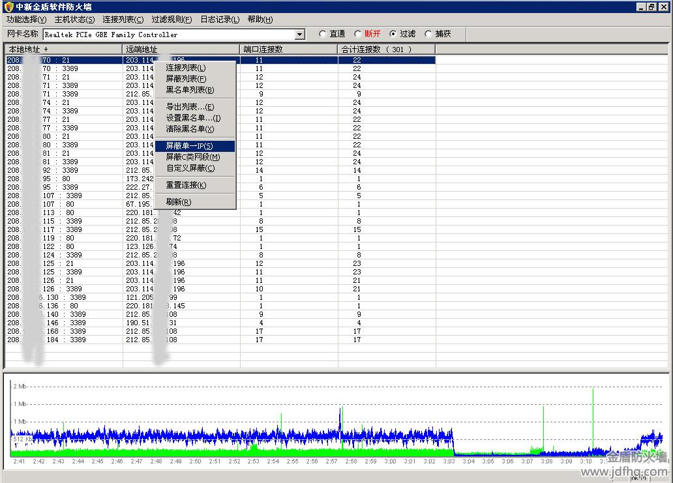Open the 过滤规则 menu
Viewport: 673px width, 483px height.
click(172, 20)
